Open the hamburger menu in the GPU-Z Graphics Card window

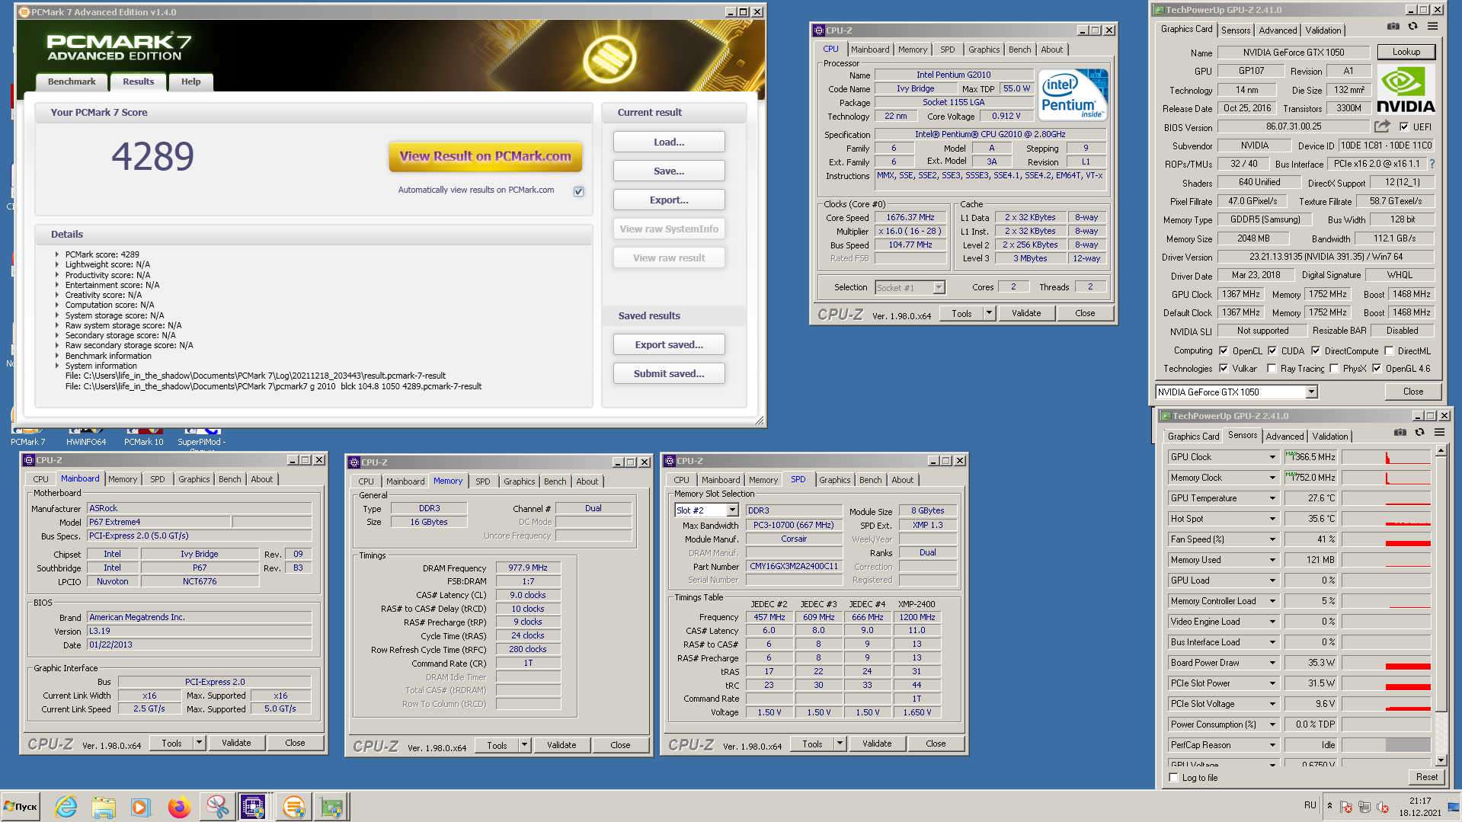point(1432,27)
